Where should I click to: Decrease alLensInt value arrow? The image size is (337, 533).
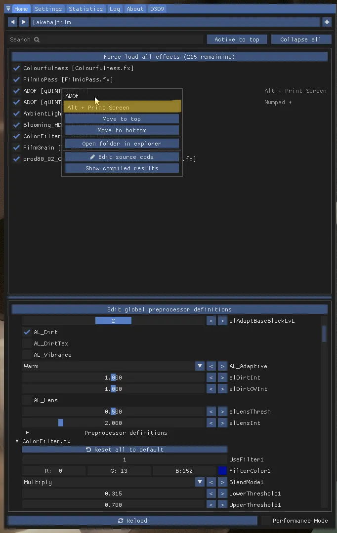tap(211, 423)
